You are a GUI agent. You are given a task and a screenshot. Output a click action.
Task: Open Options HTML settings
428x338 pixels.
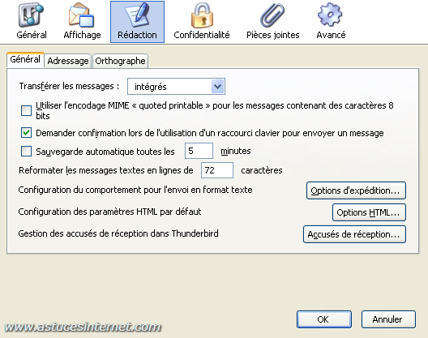click(x=369, y=212)
